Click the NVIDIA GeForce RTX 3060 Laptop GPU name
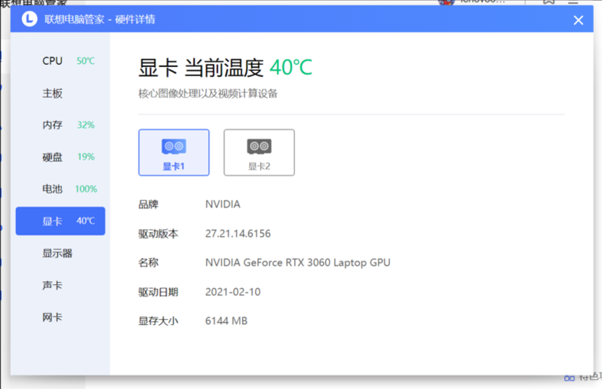Viewport: 602px width, 389px height. pos(297,263)
